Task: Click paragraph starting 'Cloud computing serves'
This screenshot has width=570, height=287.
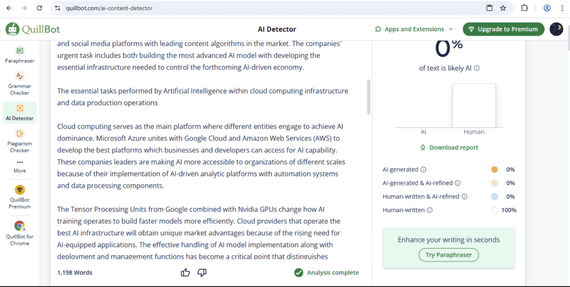Action: pyautogui.click(x=201, y=156)
